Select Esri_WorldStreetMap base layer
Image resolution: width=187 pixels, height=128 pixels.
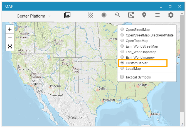point(122,46)
